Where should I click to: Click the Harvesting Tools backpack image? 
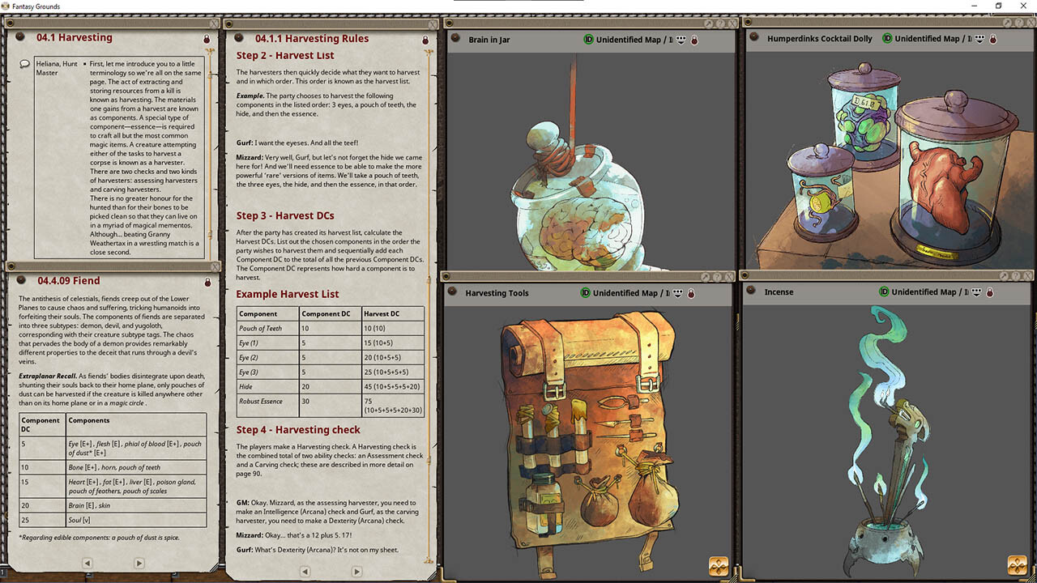click(x=587, y=437)
